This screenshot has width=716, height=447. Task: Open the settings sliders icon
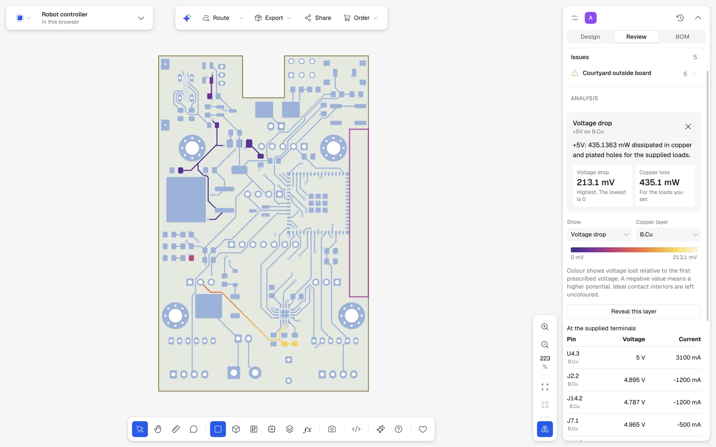click(574, 18)
